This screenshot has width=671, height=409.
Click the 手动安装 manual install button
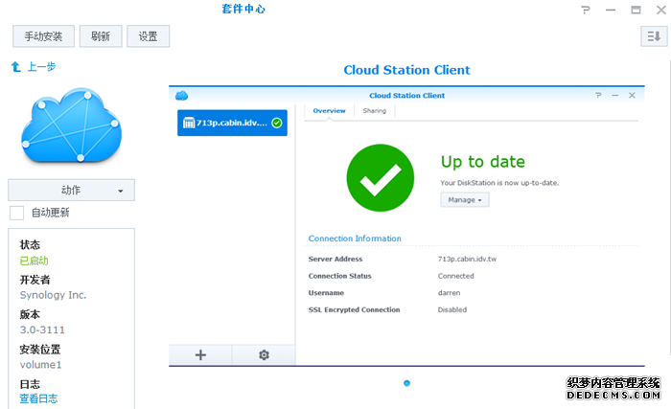[43, 36]
